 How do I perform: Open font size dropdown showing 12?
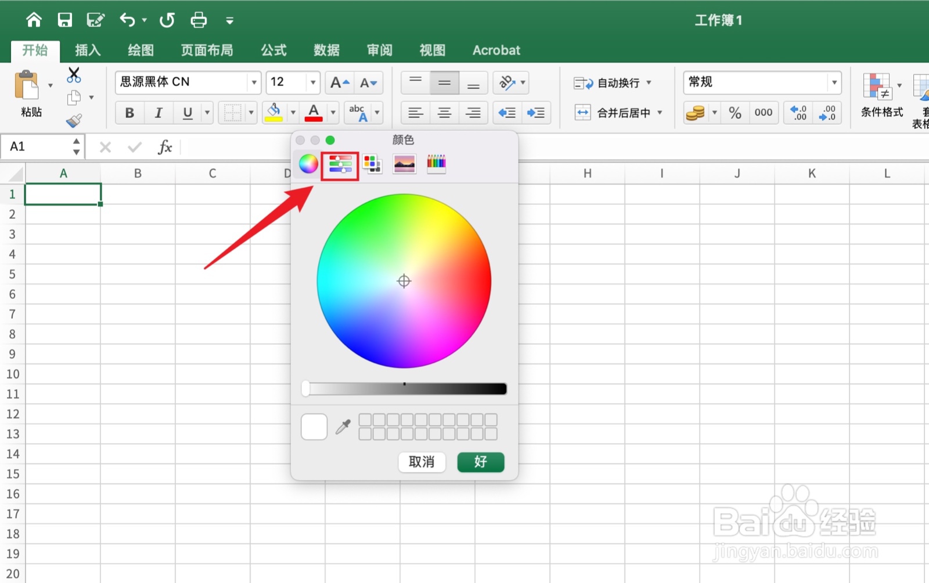pyautogui.click(x=313, y=82)
